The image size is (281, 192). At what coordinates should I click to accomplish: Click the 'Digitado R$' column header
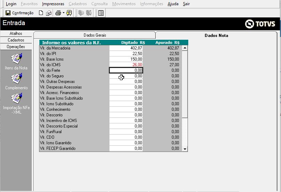pyautogui.click(x=133, y=43)
